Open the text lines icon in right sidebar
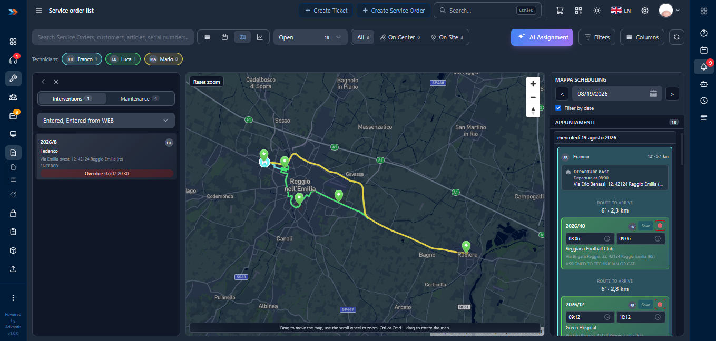The image size is (716, 341). coord(703,117)
